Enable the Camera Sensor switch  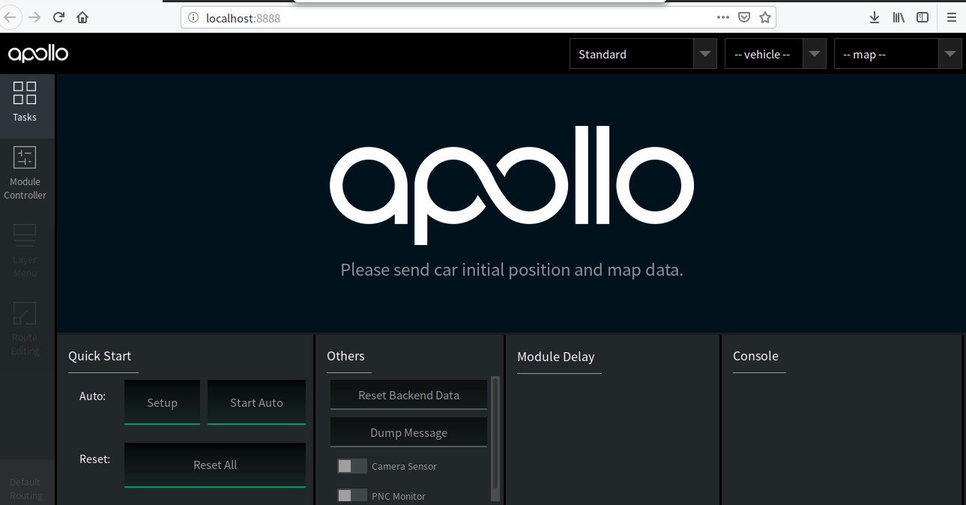pyautogui.click(x=351, y=465)
